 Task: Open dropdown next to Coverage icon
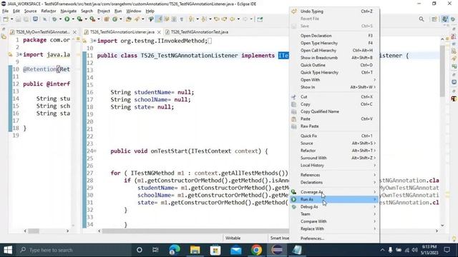click(86, 19)
